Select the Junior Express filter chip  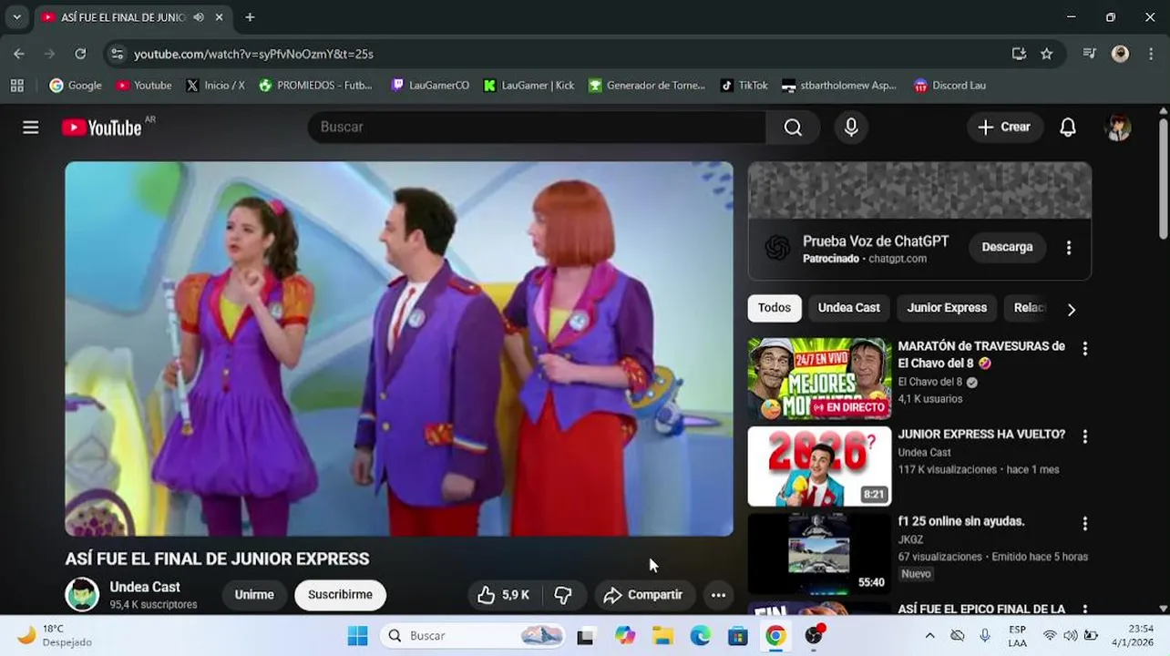tap(947, 308)
